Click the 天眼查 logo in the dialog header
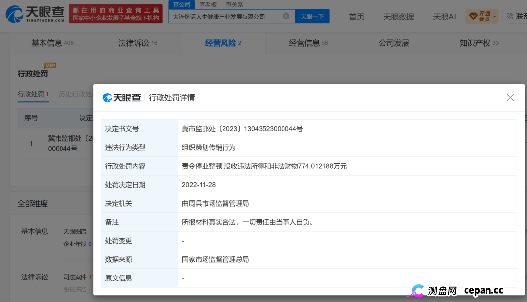This screenshot has width=527, height=302. pos(122,97)
